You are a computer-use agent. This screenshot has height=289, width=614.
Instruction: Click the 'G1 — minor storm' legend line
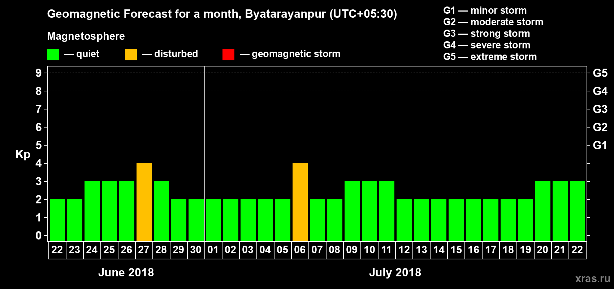pyautogui.click(x=485, y=10)
